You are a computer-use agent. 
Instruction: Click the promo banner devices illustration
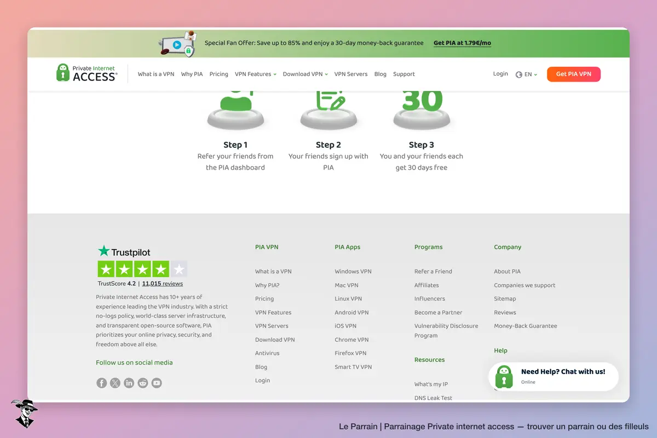coord(177,44)
